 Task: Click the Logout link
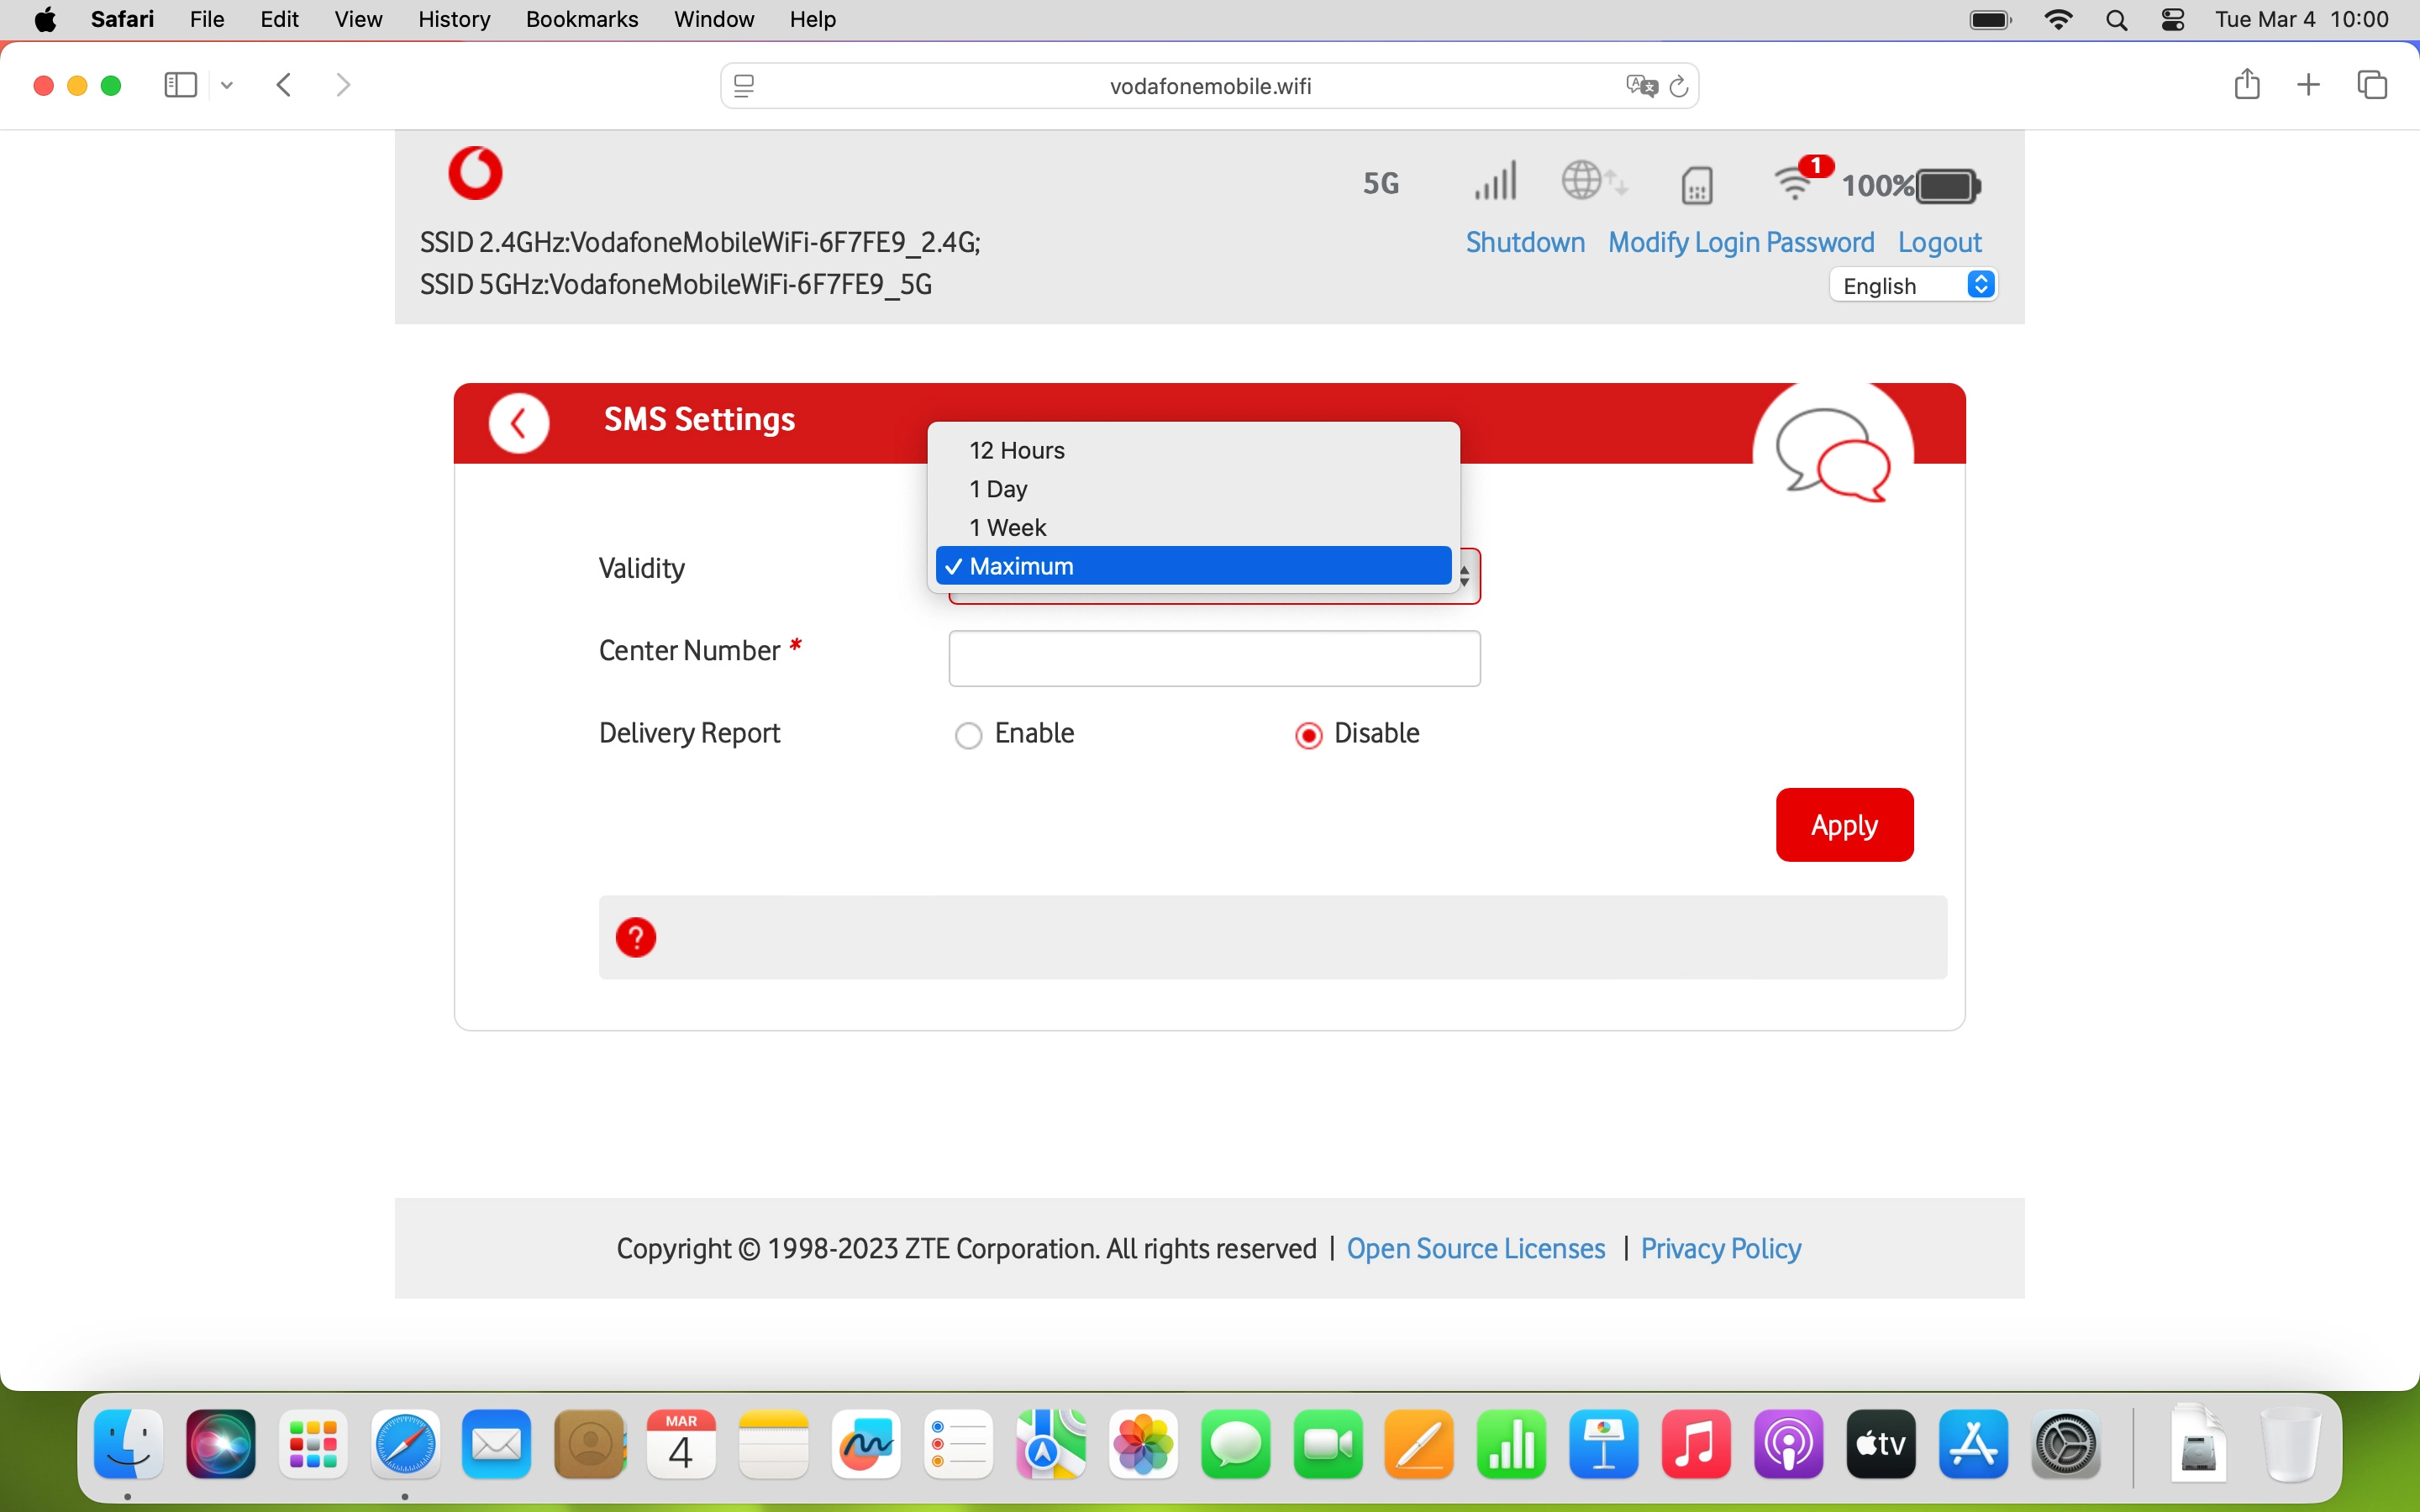point(1939,243)
